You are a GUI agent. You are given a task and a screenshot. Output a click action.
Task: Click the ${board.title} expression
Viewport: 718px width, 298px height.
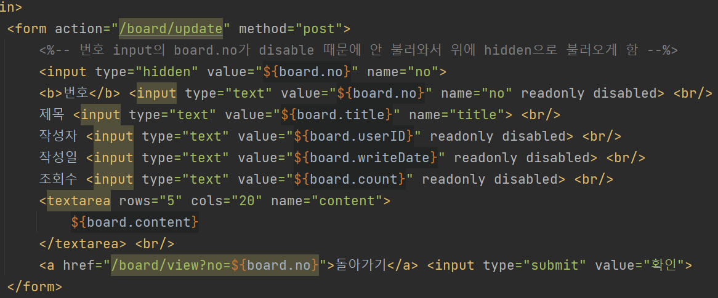337,115
